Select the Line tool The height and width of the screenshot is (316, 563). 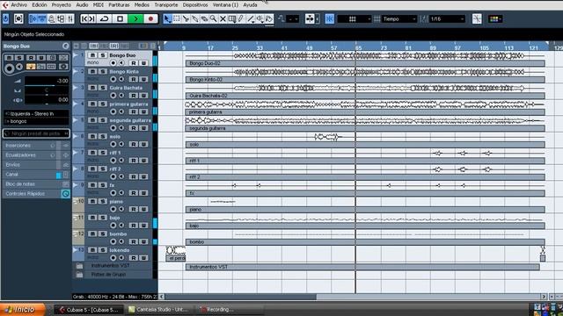point(251,19)
